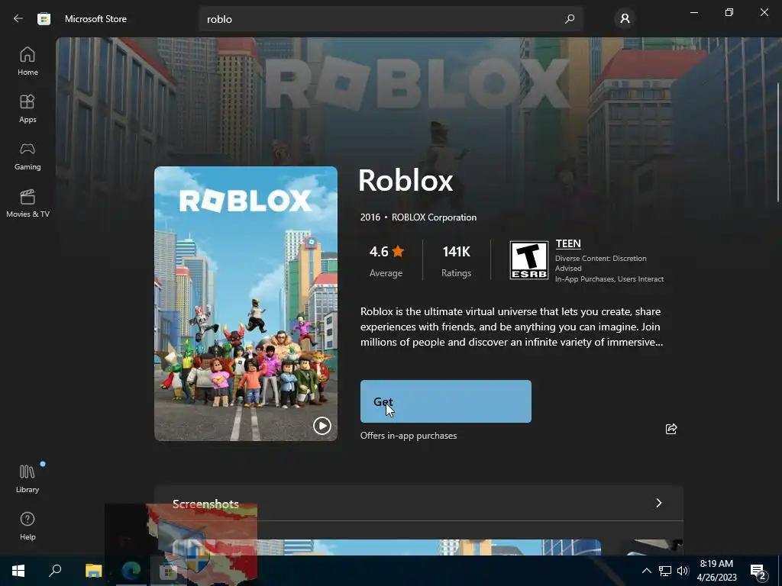782x586 pixels.
Task: Show hidden tray icons chevron
Action: pos(646,571)
